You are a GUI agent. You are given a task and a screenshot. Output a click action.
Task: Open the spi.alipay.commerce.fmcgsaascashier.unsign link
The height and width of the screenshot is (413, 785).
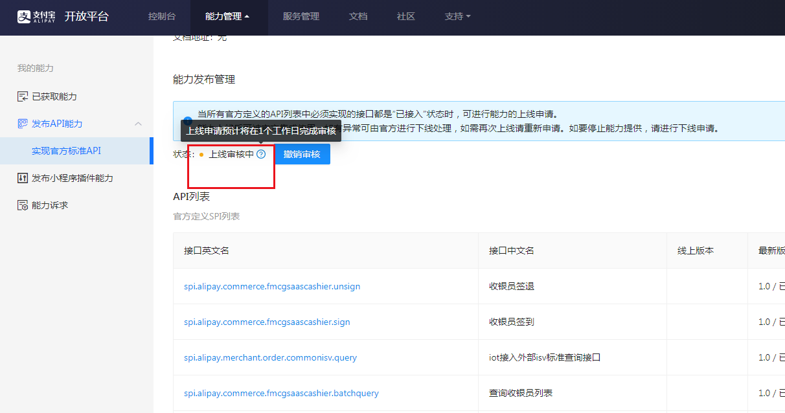[272, 286]
